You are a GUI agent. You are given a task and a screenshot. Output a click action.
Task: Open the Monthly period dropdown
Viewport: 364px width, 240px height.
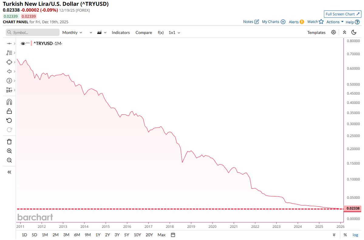[x=72, y=33]
